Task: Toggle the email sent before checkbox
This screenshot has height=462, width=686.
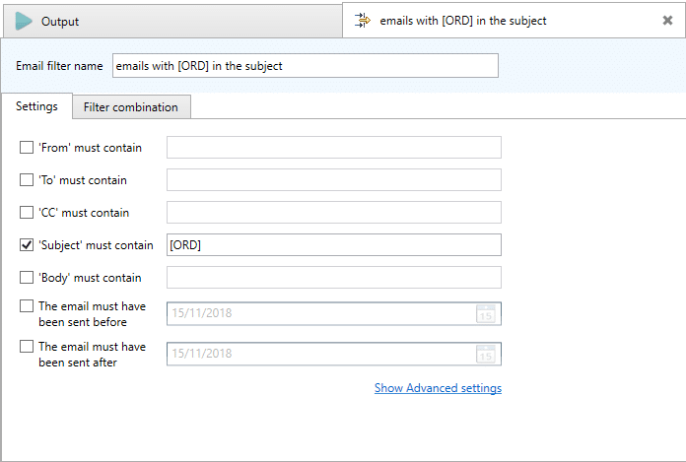Action: [27, 306]
